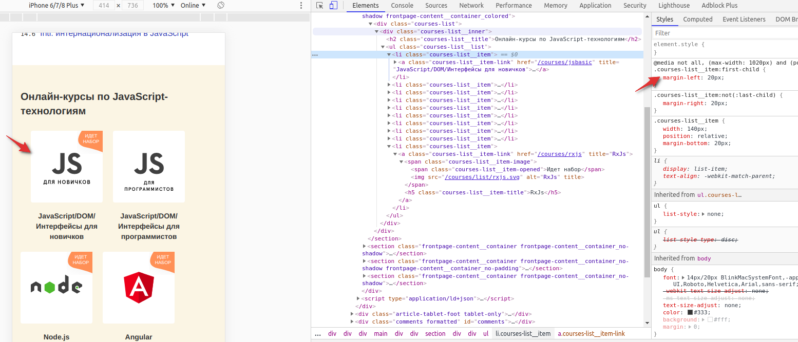This screenshot has height=342, width=798.
Task: Open the DevTools three-dot menu icon
Action: point(300,5)
